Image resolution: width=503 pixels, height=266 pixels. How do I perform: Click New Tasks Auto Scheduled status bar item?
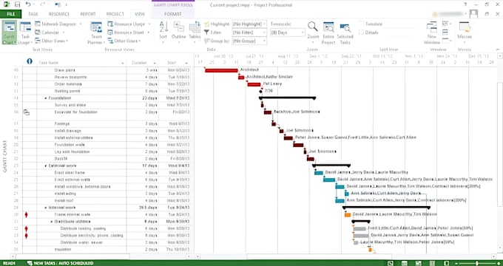pyautogui.click(x=61, y=263)
